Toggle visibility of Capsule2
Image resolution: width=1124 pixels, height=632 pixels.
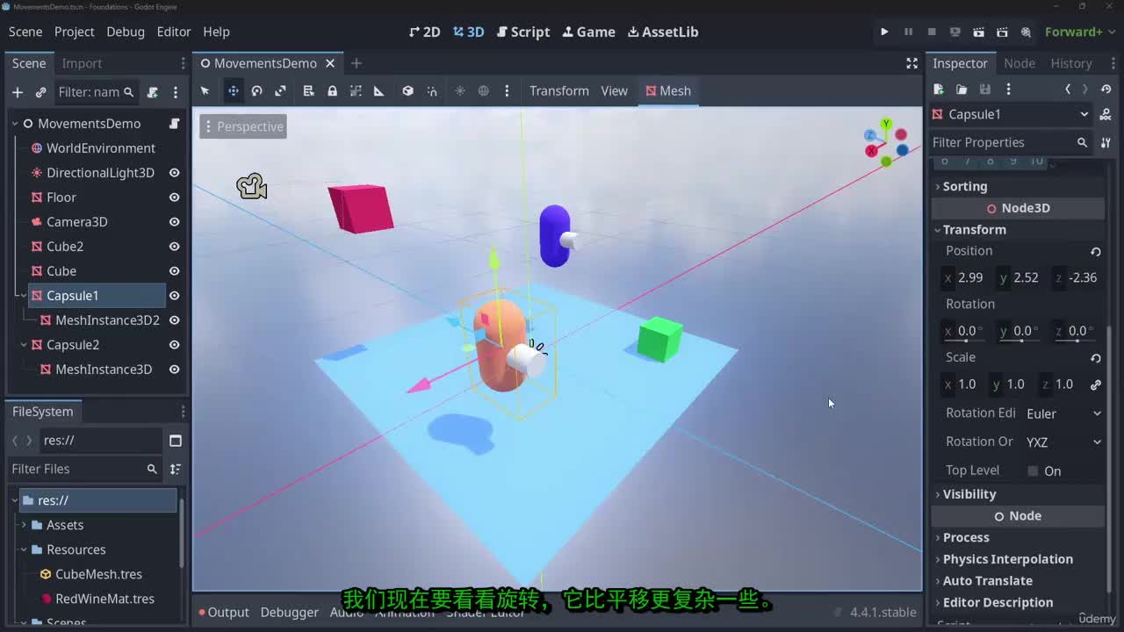pos(174,345)
